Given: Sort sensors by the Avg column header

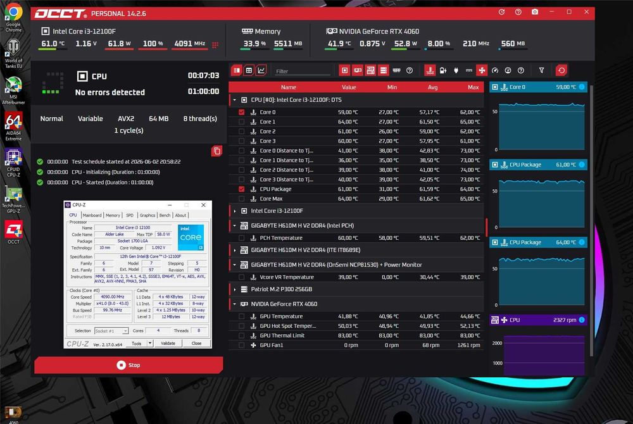Looking at the screenshot, I should tap(432, 87).
